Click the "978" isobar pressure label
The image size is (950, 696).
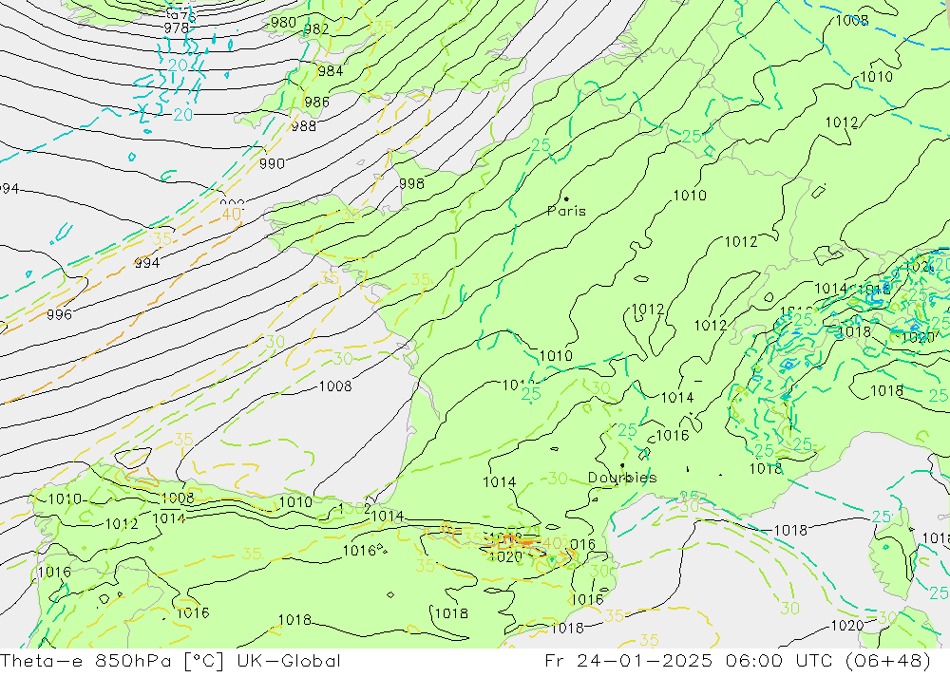click(x=177, y=28)
